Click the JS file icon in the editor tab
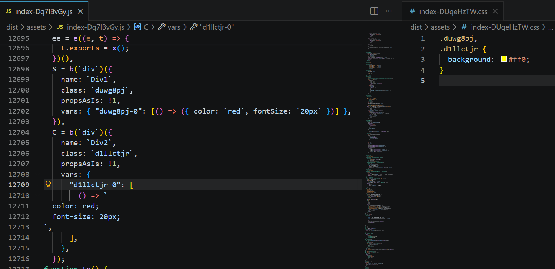 pos(9,11)
